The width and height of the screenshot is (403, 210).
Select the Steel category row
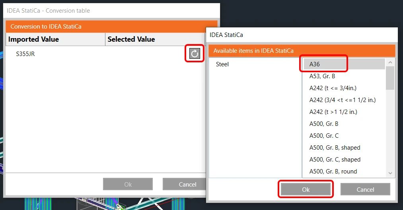(x=255, y=64)
